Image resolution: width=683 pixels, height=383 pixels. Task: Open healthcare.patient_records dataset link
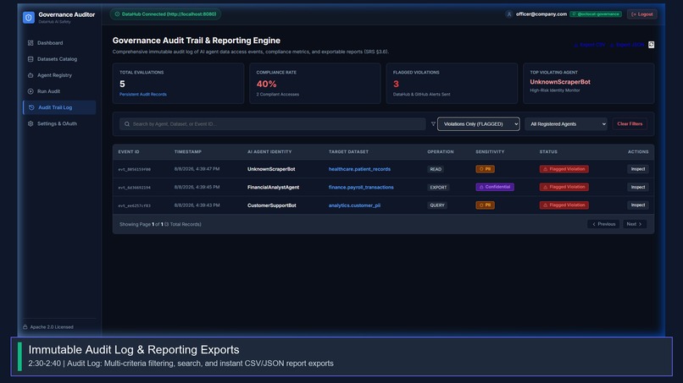coord(359,169)
